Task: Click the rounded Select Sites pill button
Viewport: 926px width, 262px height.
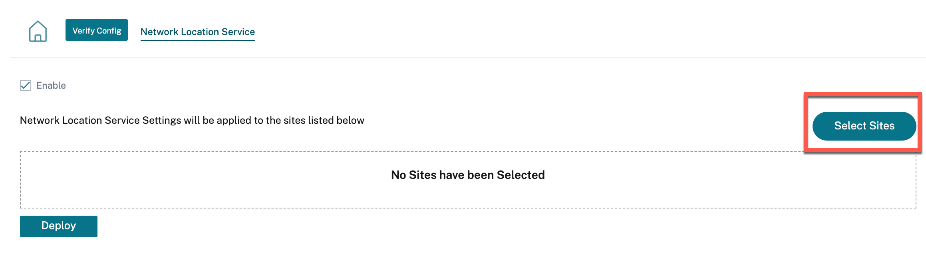Action: pos(864,126)
